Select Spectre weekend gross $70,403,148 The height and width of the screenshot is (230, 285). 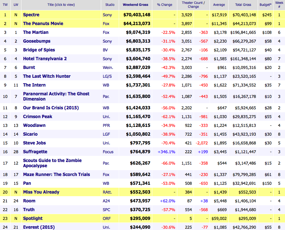tap(137, 15)
